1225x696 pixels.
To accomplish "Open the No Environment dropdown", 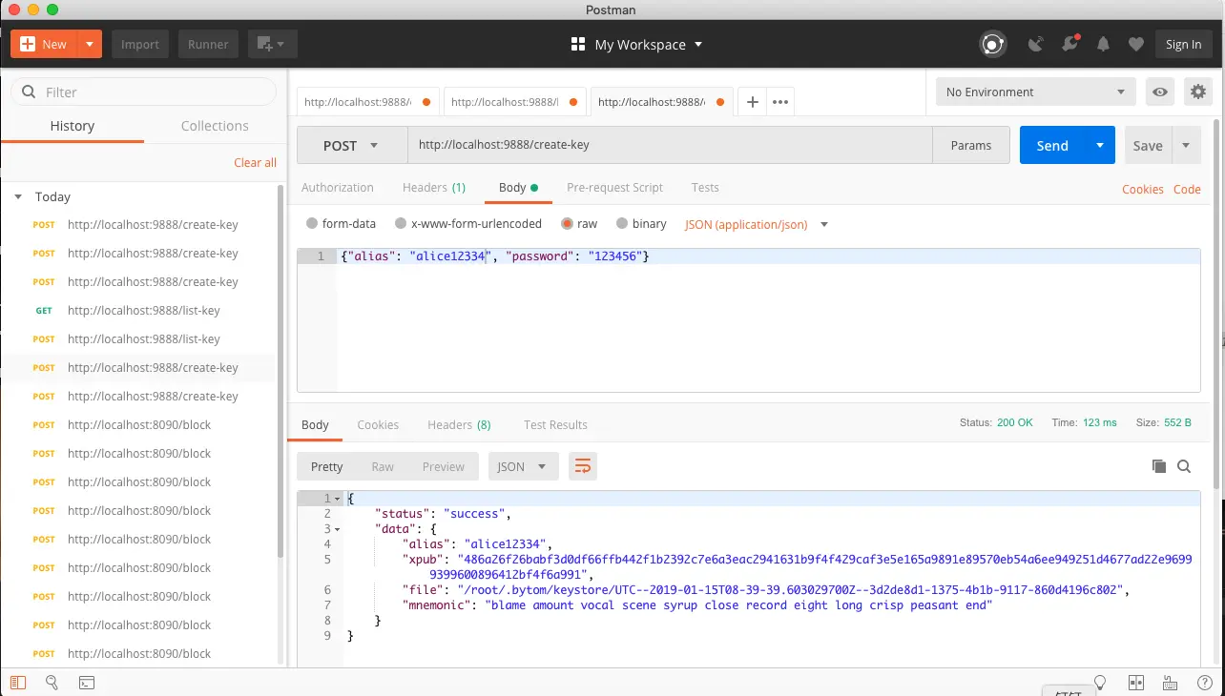I will (x=1035, y=92).
